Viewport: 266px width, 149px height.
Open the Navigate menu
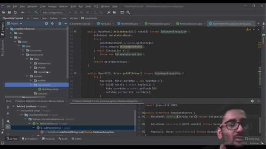pos(32,7)
